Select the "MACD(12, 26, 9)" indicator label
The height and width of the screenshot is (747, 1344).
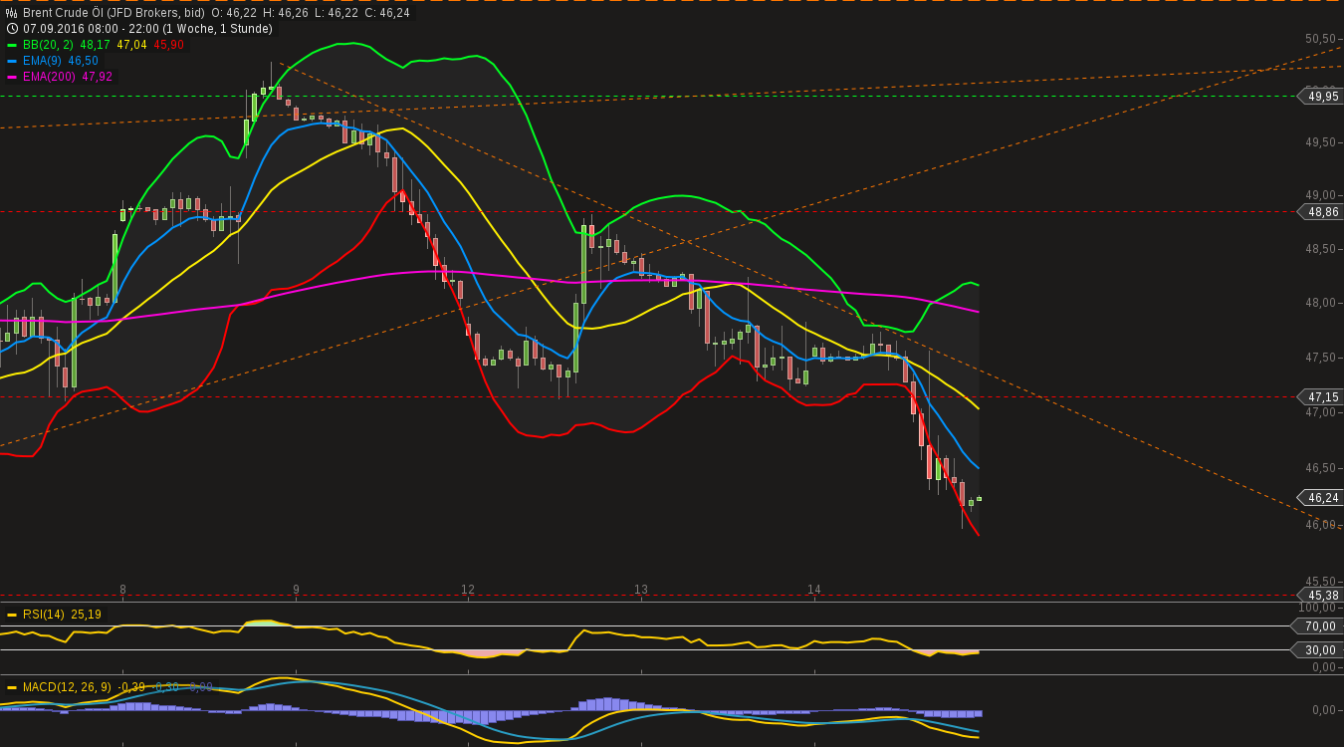pyautogui.click(x=67, y=687)
